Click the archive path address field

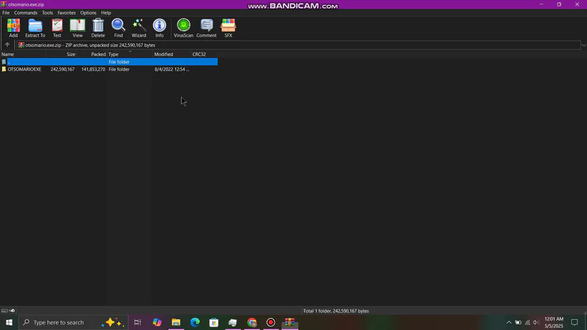[x=298, y=45]
